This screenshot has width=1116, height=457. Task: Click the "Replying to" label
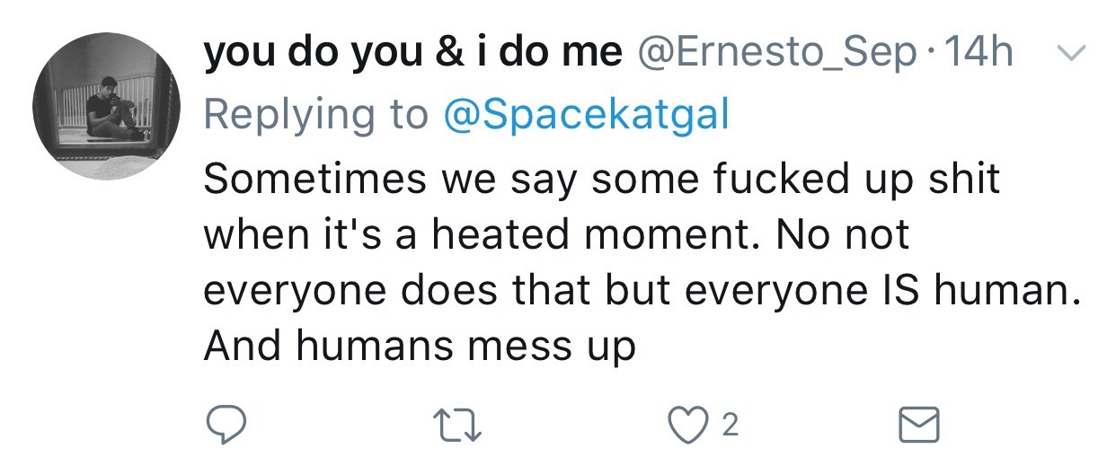click(317, 114)
